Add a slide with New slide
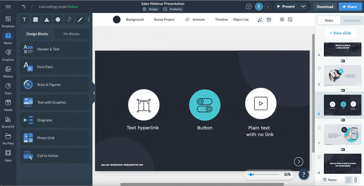Screen dimensions: 364x186 coord(340,33)
